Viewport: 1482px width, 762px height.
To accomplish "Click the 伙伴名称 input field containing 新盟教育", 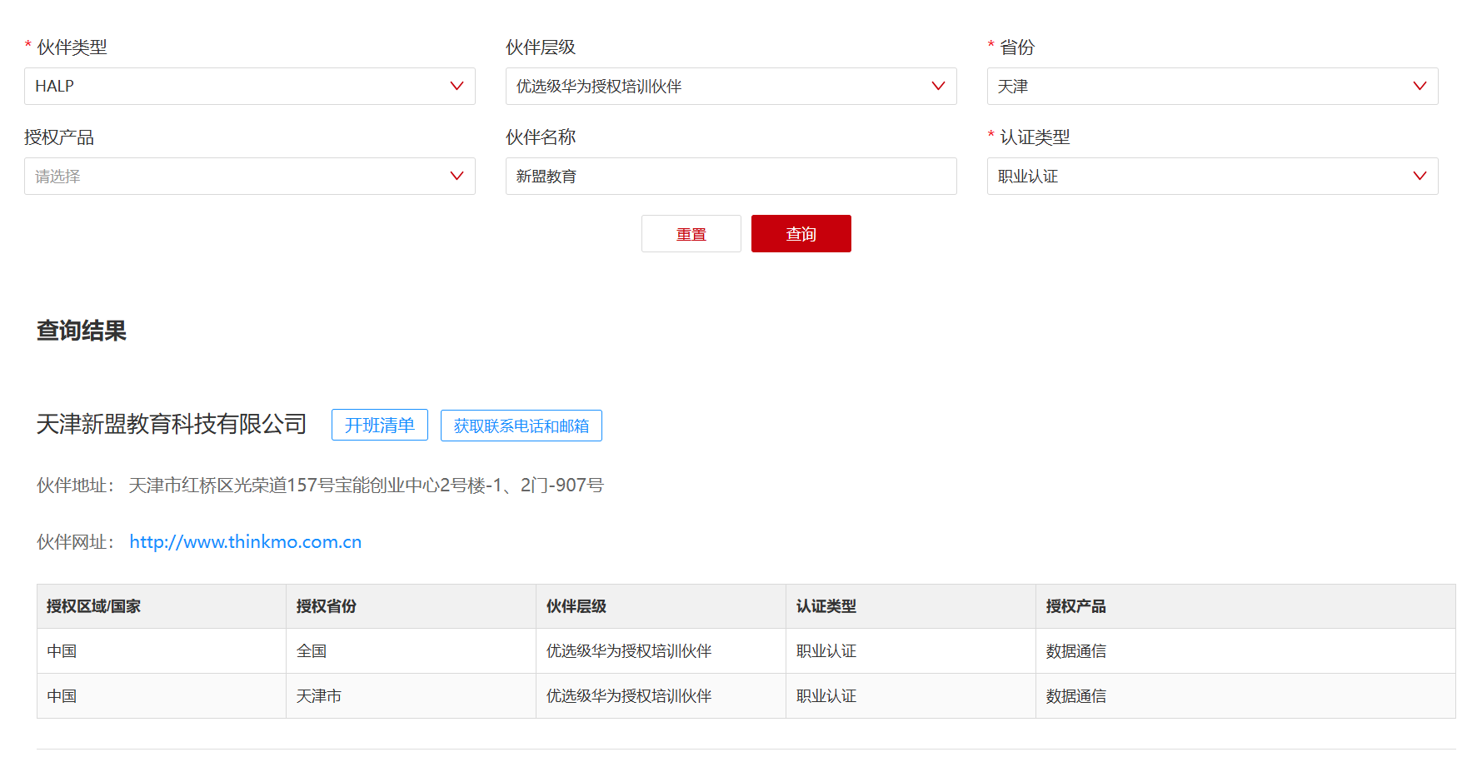I will pos(731,176).
